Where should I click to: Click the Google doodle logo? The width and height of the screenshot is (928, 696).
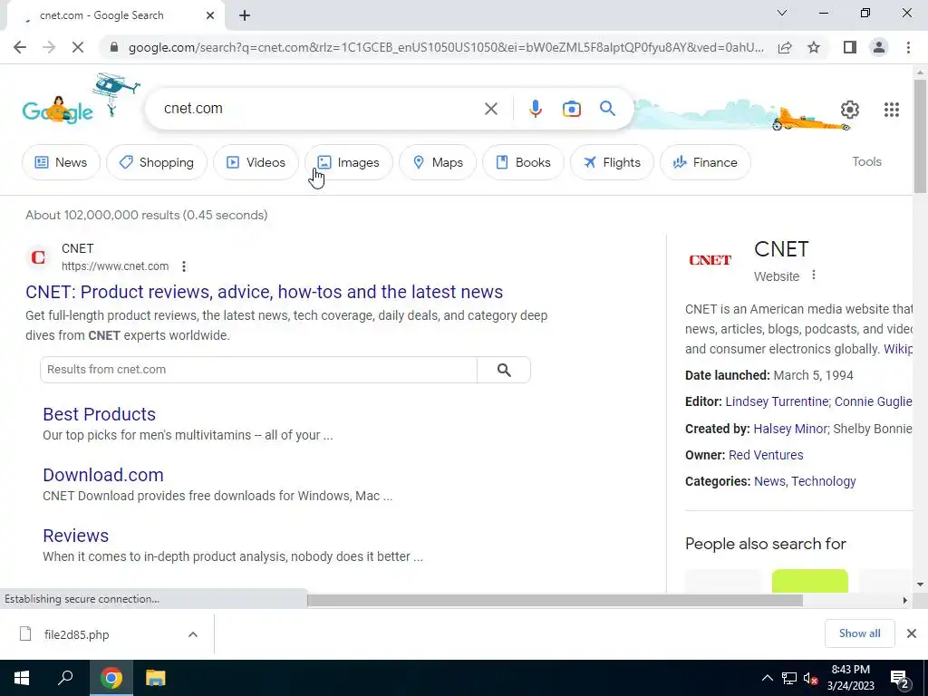pos(58,110)
